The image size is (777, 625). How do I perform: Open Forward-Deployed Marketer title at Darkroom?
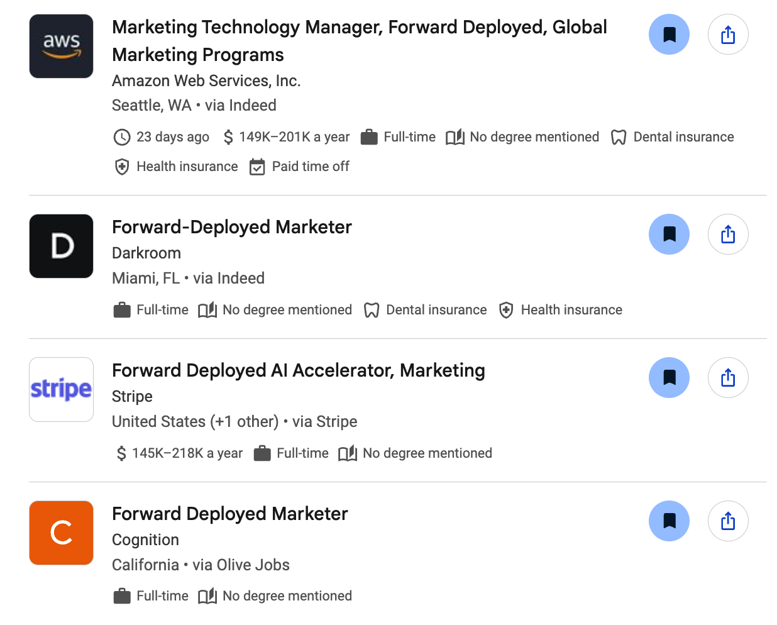pyautogui.click(x=232, y=227)
